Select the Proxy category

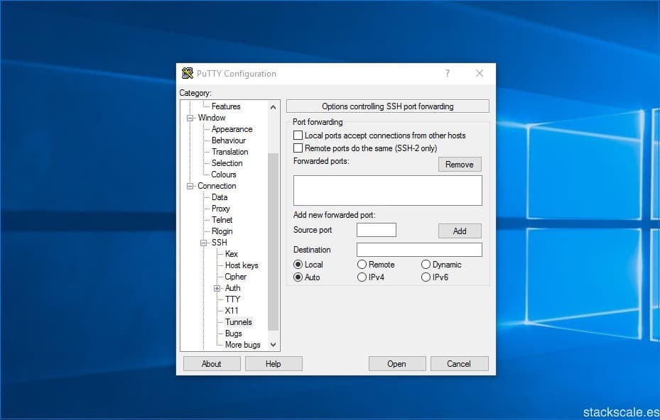point(220,209)
